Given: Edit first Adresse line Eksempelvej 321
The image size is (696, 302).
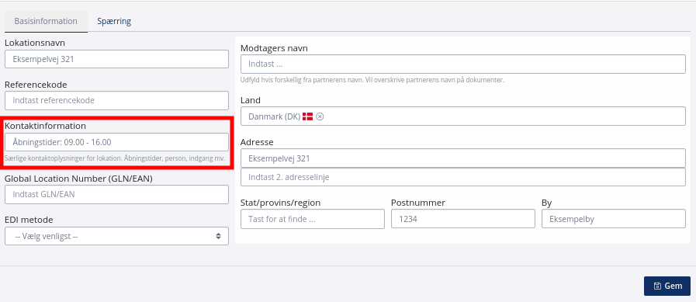Looking at the screenshot, I should (463, 158).
